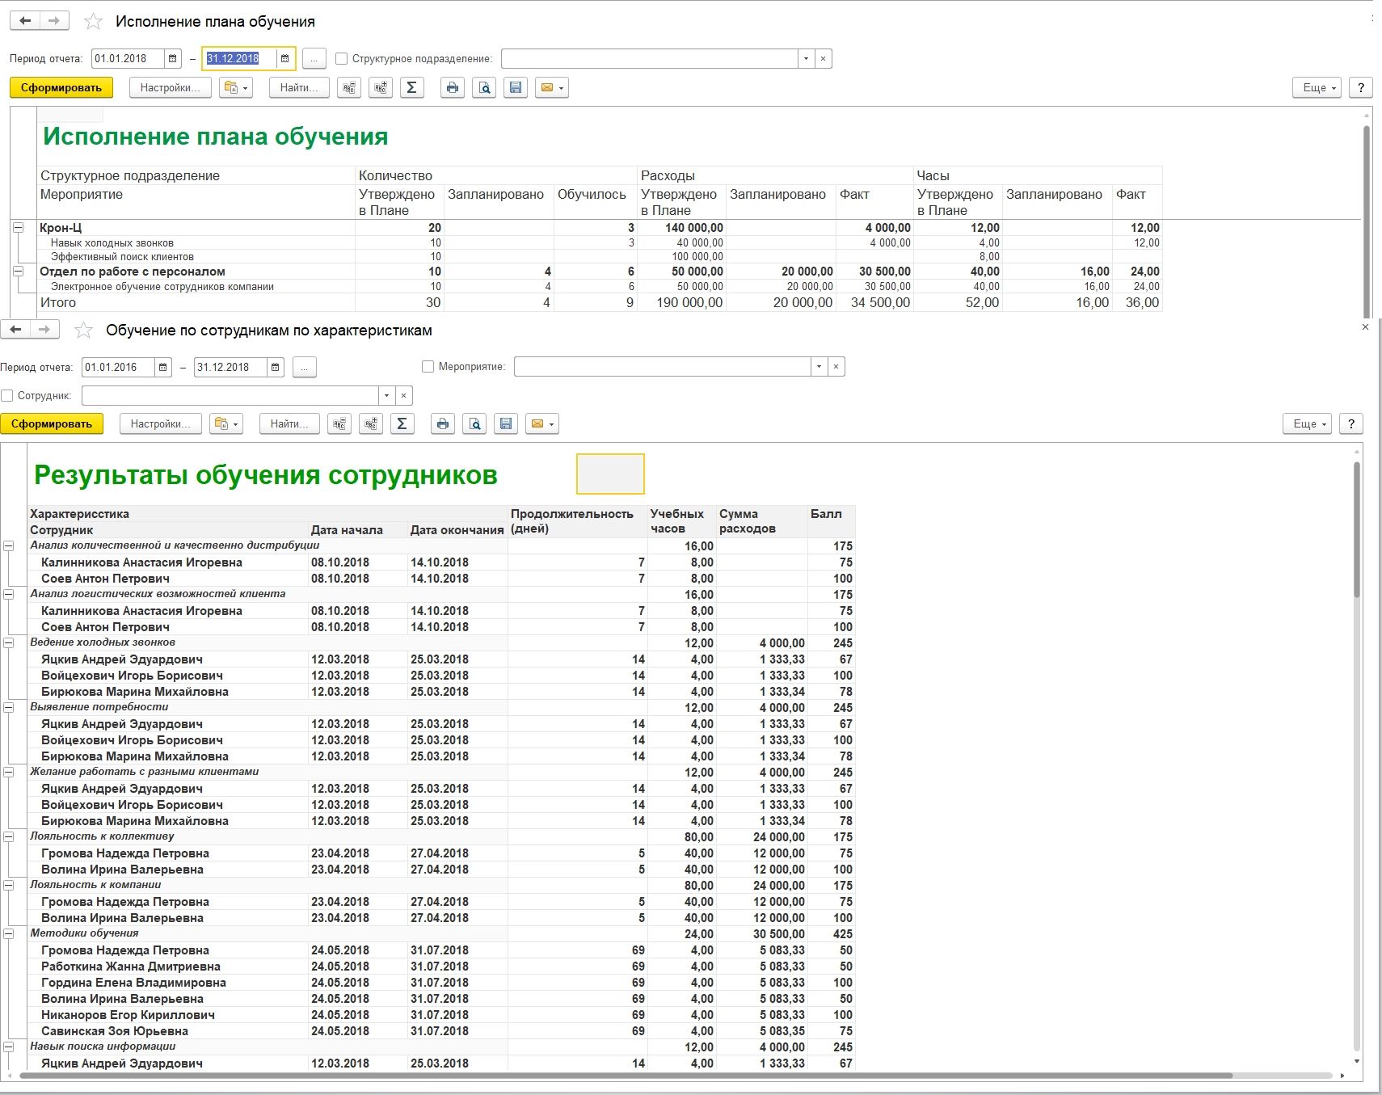Star 'Исполнение плана обучения' as a favorite
Image resolution: width=1382 pixels, height=1095 pixels.
click(x=93, y=22)
